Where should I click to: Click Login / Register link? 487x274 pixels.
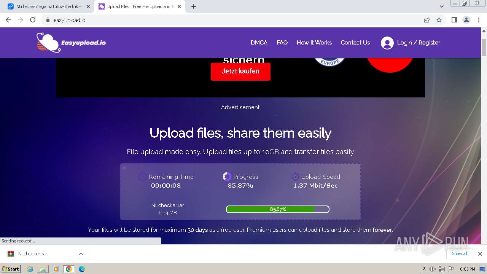(x=419, y=43)
